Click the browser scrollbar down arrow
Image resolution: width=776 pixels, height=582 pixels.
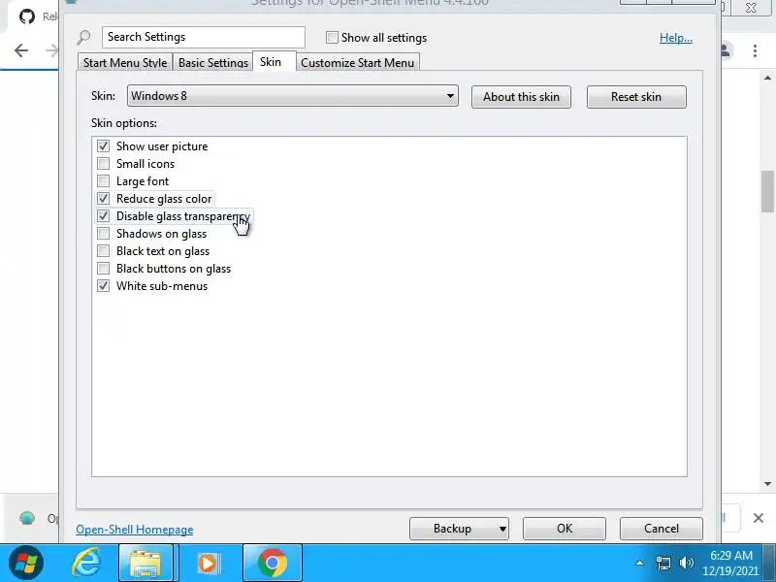pyautogui.click(x=767, y=484)
